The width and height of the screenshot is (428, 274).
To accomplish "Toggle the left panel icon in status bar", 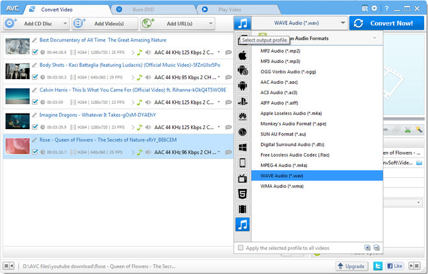I will pos(8,266).
